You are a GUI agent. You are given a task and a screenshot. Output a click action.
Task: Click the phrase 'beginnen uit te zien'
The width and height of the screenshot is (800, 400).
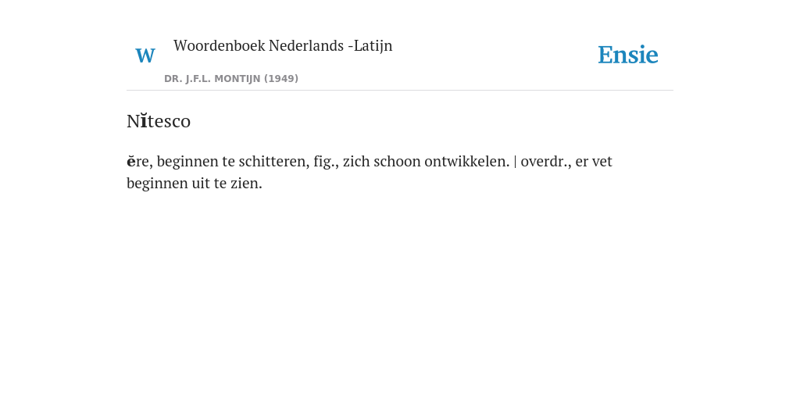pyautogui.click(x=195, y=183)
